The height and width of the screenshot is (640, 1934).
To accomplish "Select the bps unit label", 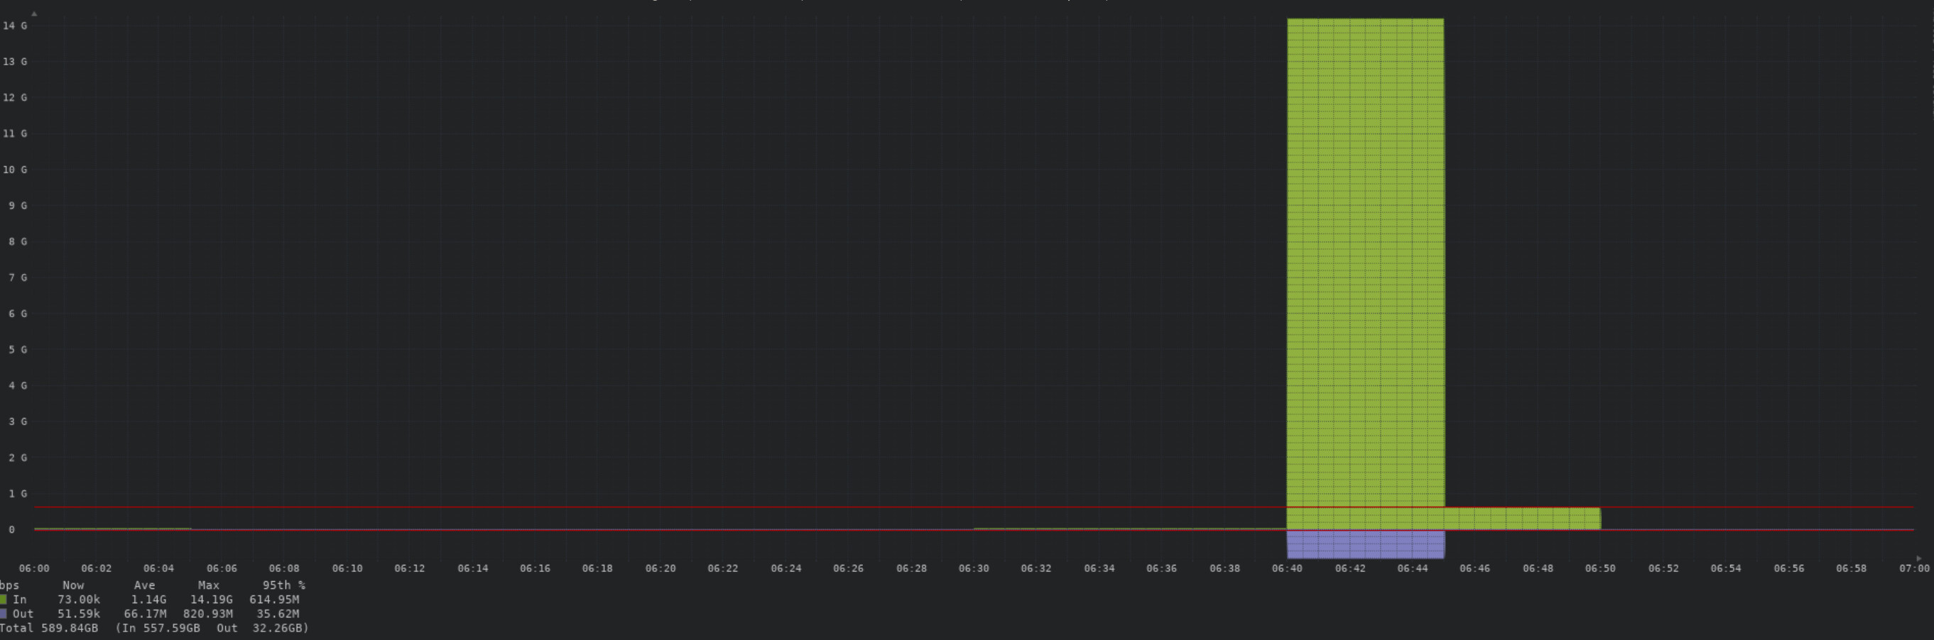I will 8,585.
